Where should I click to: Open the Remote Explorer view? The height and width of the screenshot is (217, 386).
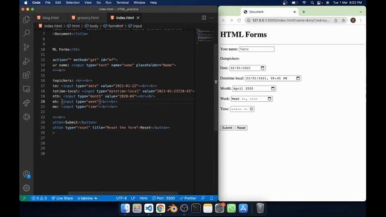tap(27, 89)
